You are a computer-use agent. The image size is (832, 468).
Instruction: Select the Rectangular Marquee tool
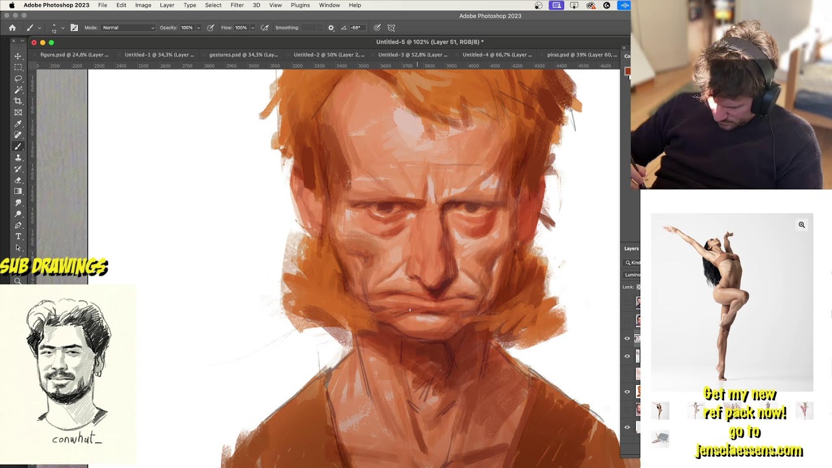tap(18, 67)
